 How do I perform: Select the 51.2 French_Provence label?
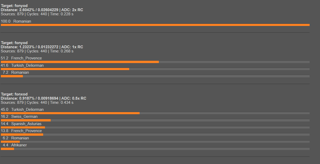pos(21,58)
